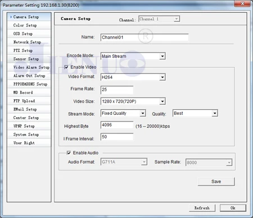The width and height of the screenshot is (253, 218).
Task: Open the Audio Format dropdown
Action: click(x=124, y=162)
